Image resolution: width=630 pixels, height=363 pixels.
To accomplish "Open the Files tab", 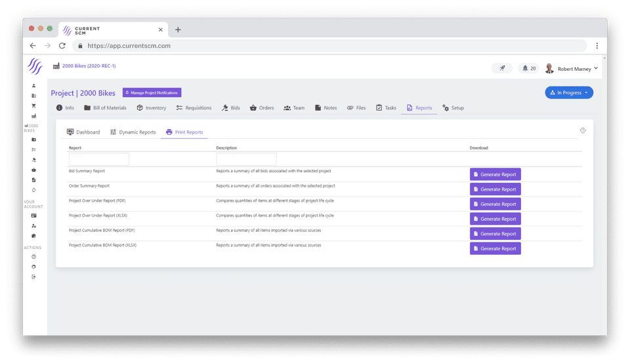I will click(356, 108).
